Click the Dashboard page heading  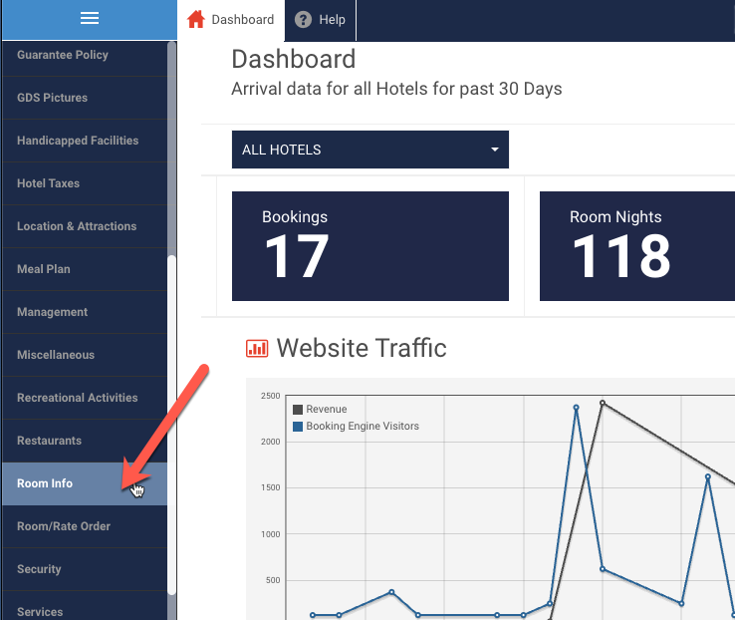294,59
